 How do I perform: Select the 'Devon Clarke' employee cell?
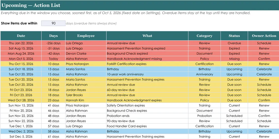pos(86,53)
